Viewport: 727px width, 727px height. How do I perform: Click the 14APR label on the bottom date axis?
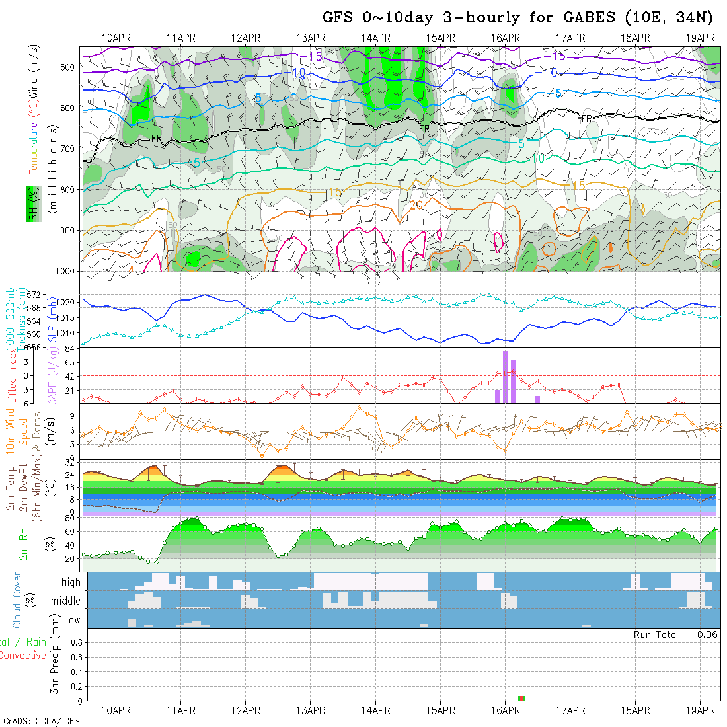(375, 710)
